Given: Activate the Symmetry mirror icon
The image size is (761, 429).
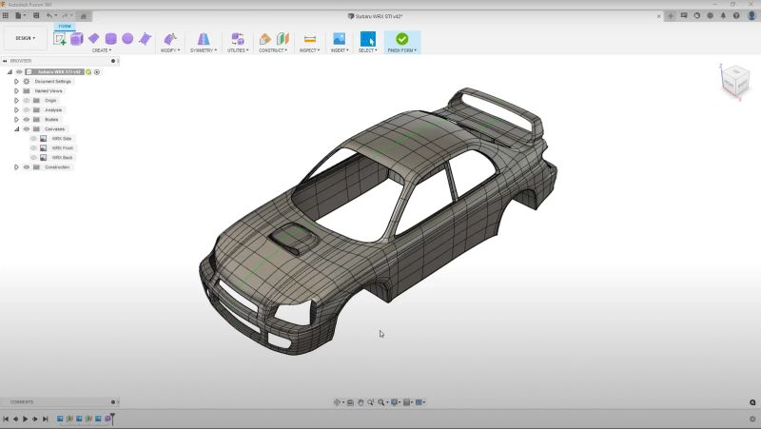Looking at the screenshot, I should coord(204,39).
